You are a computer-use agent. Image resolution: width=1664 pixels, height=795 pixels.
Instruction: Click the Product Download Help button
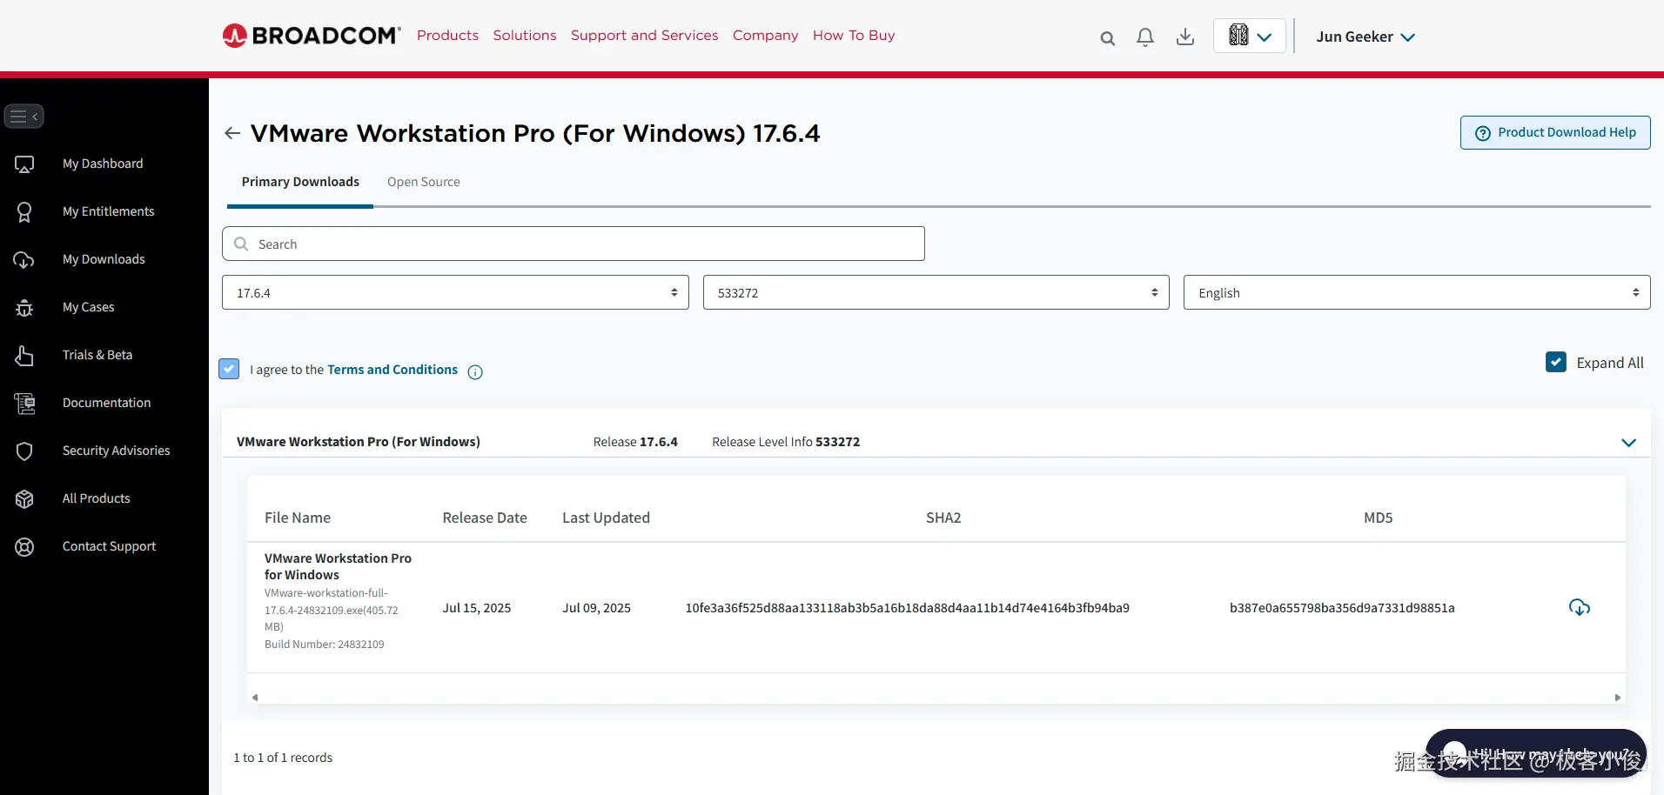(1555, 132)
